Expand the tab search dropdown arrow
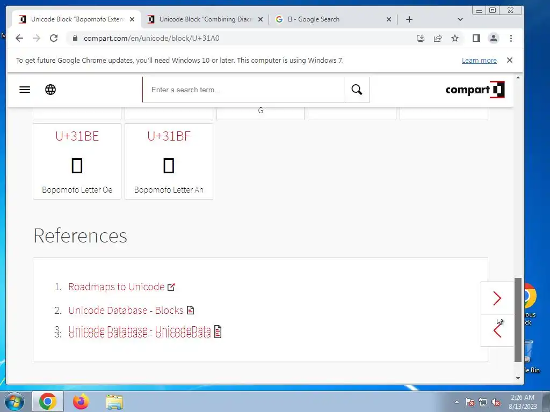 click(460, 19)
